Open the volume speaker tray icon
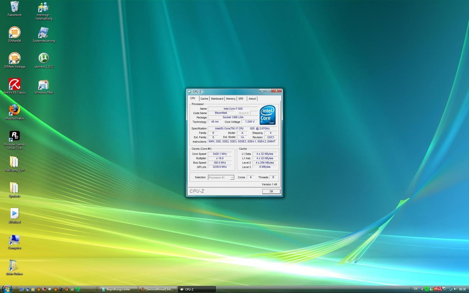 [x=456, y=289]
